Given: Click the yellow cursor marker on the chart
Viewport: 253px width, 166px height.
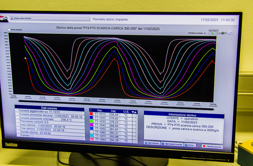Looking at the screenshot, I should click(25, 58).
